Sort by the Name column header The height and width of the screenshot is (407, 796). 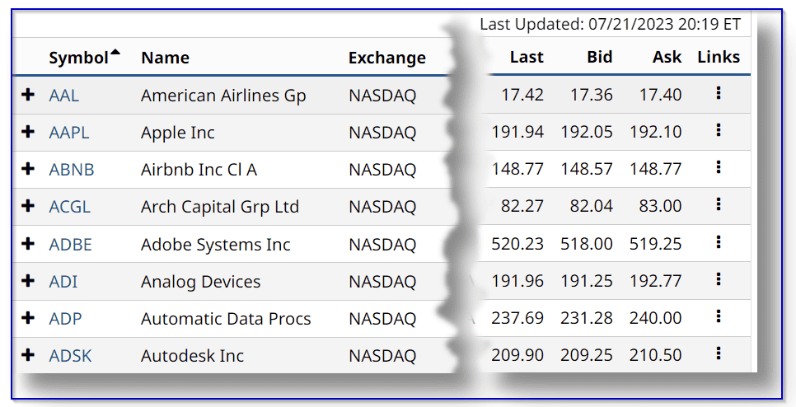[165, 58]
